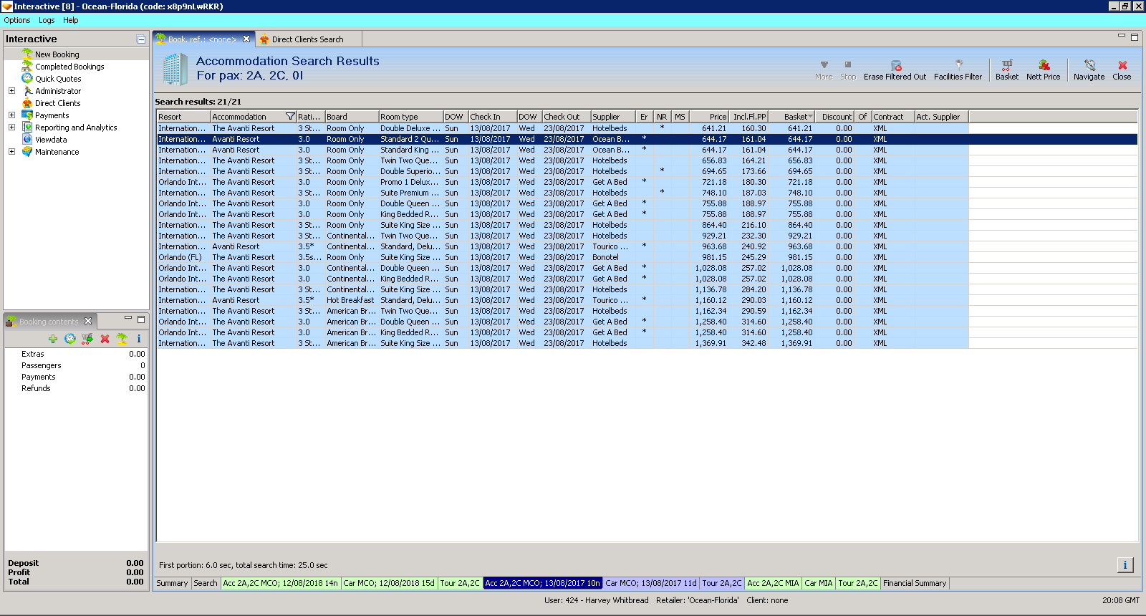Expand the Administrator tree node
Viewport: 1146px width, 616px height.
(11, 91)
